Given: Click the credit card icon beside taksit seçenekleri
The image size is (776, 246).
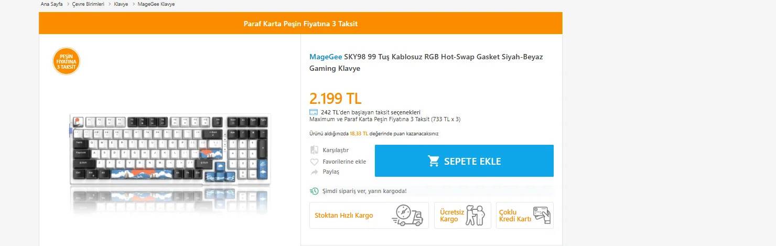Looking at the screenshot, I should click(314, 112).
